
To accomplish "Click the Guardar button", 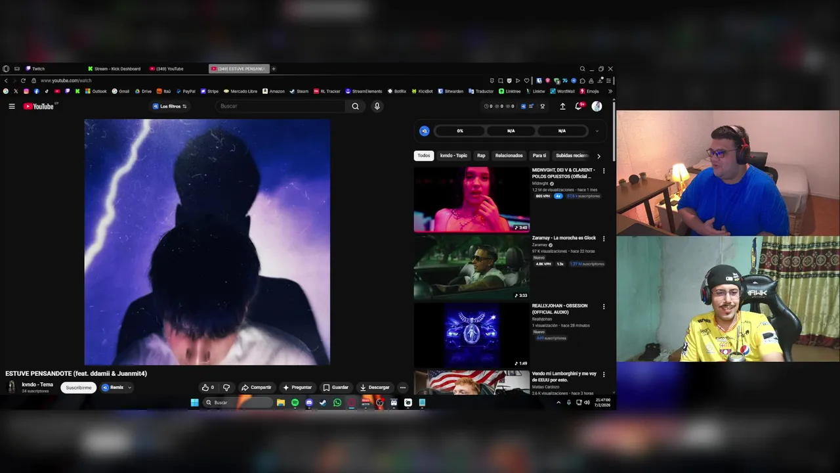I will pyautogui.click(x=336, y=388).
